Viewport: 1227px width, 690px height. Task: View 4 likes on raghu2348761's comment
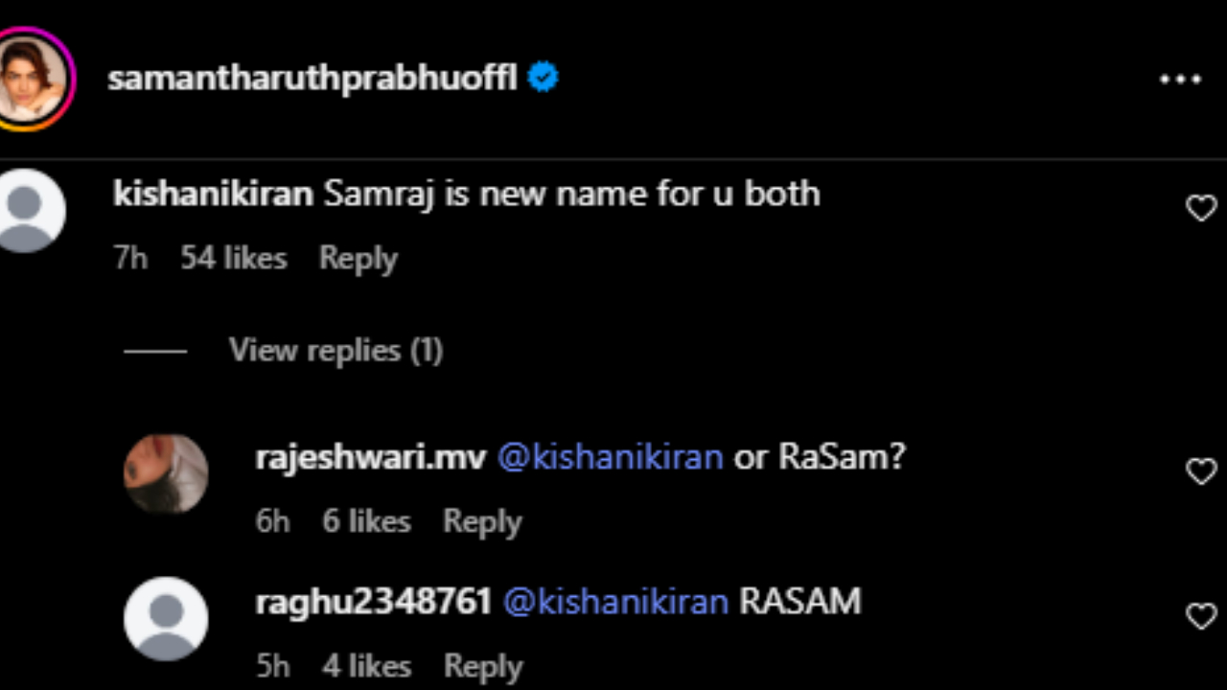(366, 666)
